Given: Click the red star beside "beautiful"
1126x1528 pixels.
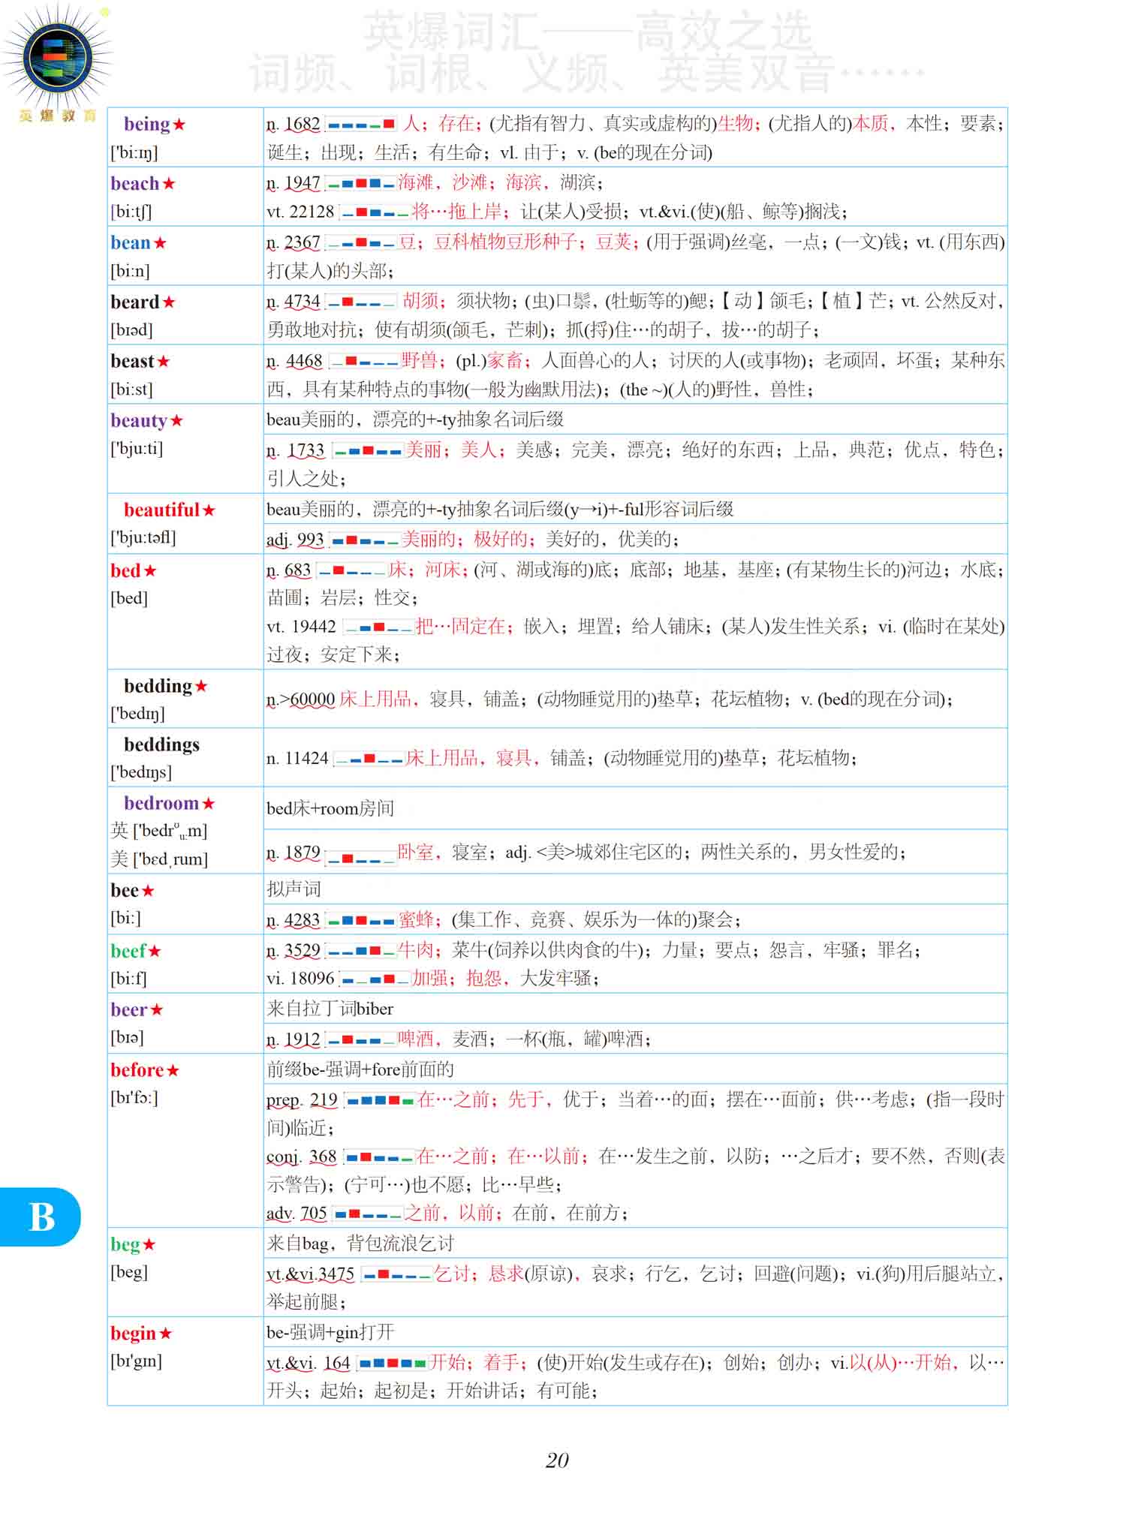Looking at the screenshot, I should pyautogui.click(x=209, y=511).
